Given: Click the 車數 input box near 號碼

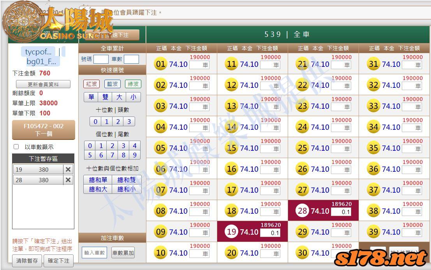Looking at the screenshot, I should click(131, 59).
